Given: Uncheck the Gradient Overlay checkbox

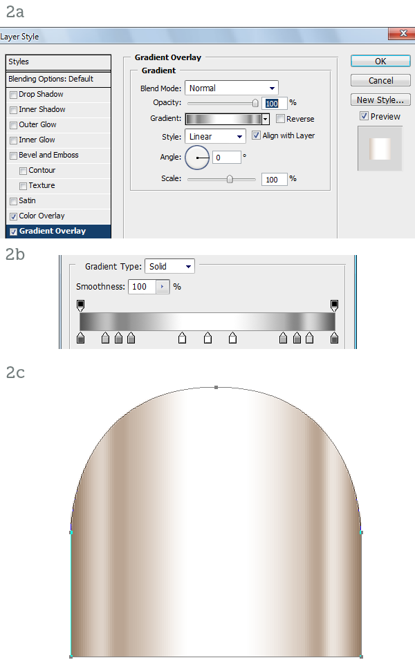Looking at the screenshot, I should click(x=14, y=232).
